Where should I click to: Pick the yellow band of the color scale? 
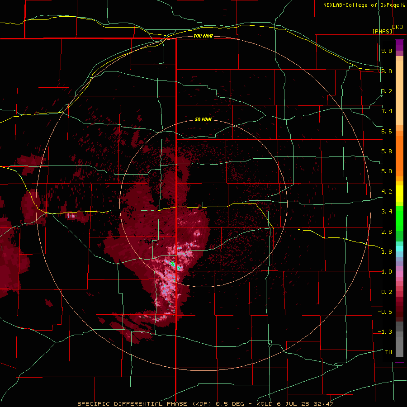(399, 194)
